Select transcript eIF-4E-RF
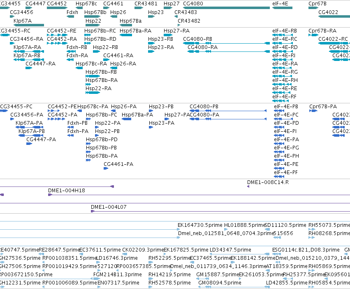This screenshot has height=289, width=350. pos(284,97)
